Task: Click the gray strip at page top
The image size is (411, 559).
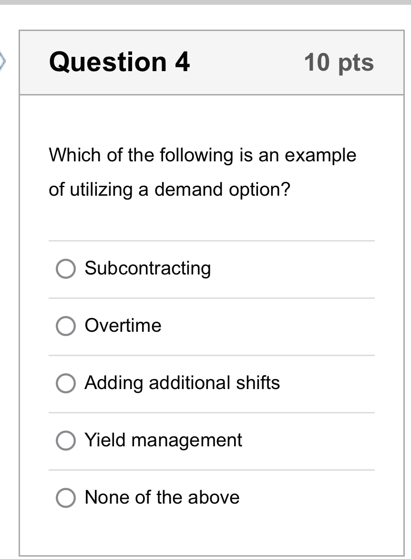Action: tap(205, 2)
